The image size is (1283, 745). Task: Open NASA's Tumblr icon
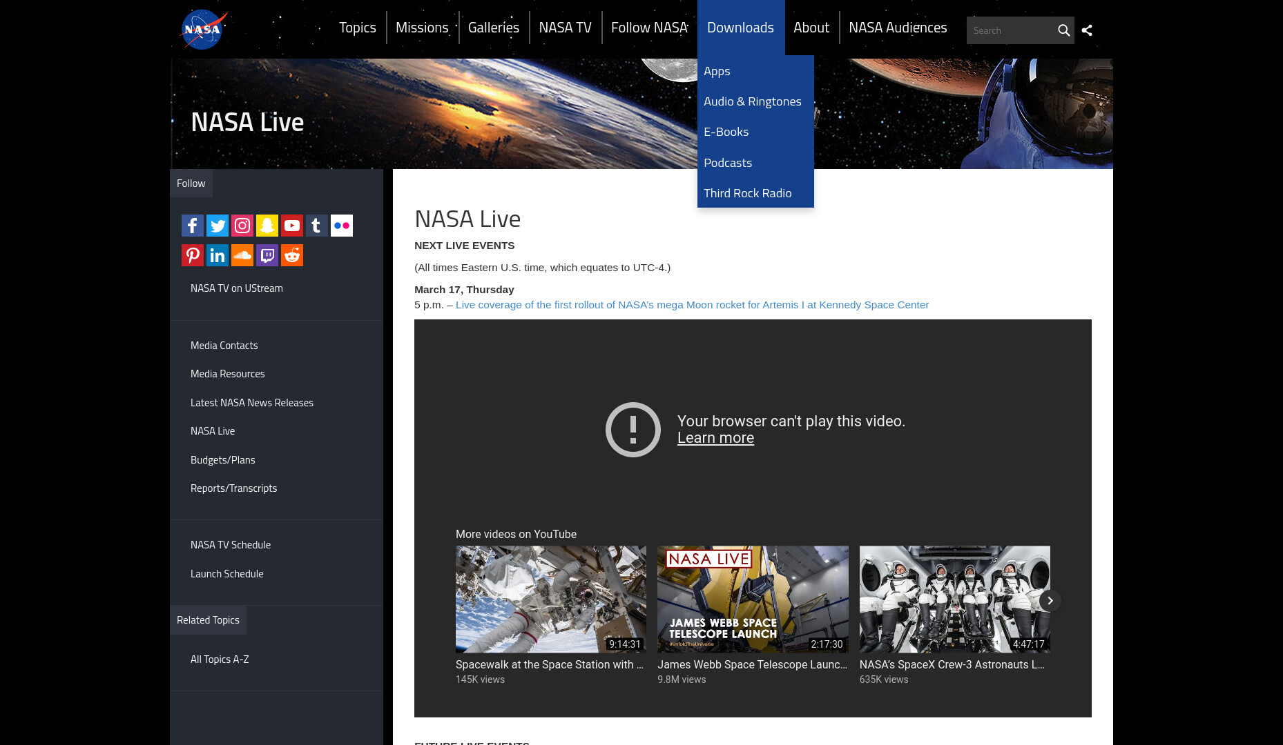click(x=317, y=226)
